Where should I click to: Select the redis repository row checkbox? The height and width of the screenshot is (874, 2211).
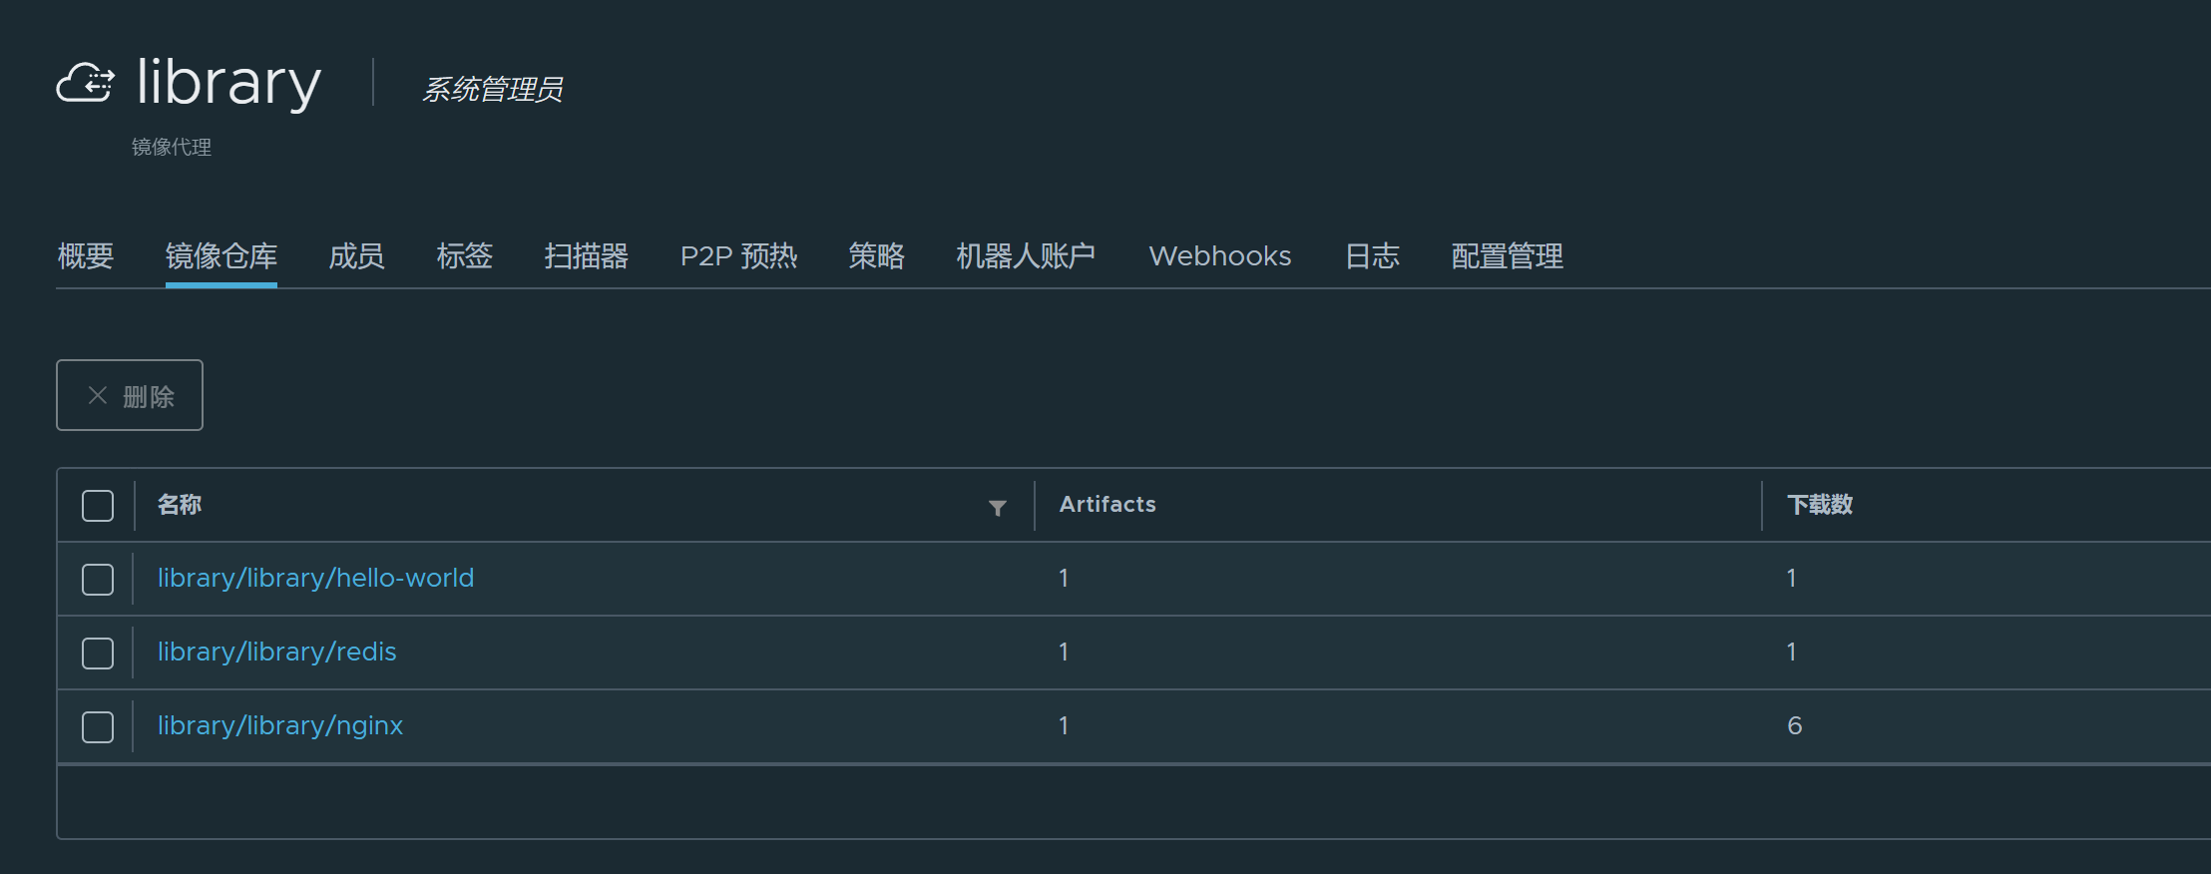[x=98, y=654]
